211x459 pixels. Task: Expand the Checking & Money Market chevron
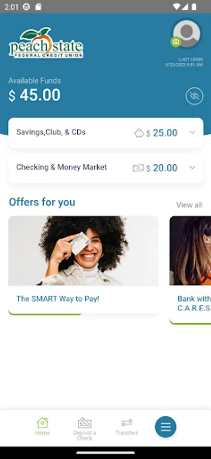click(192, 167)
